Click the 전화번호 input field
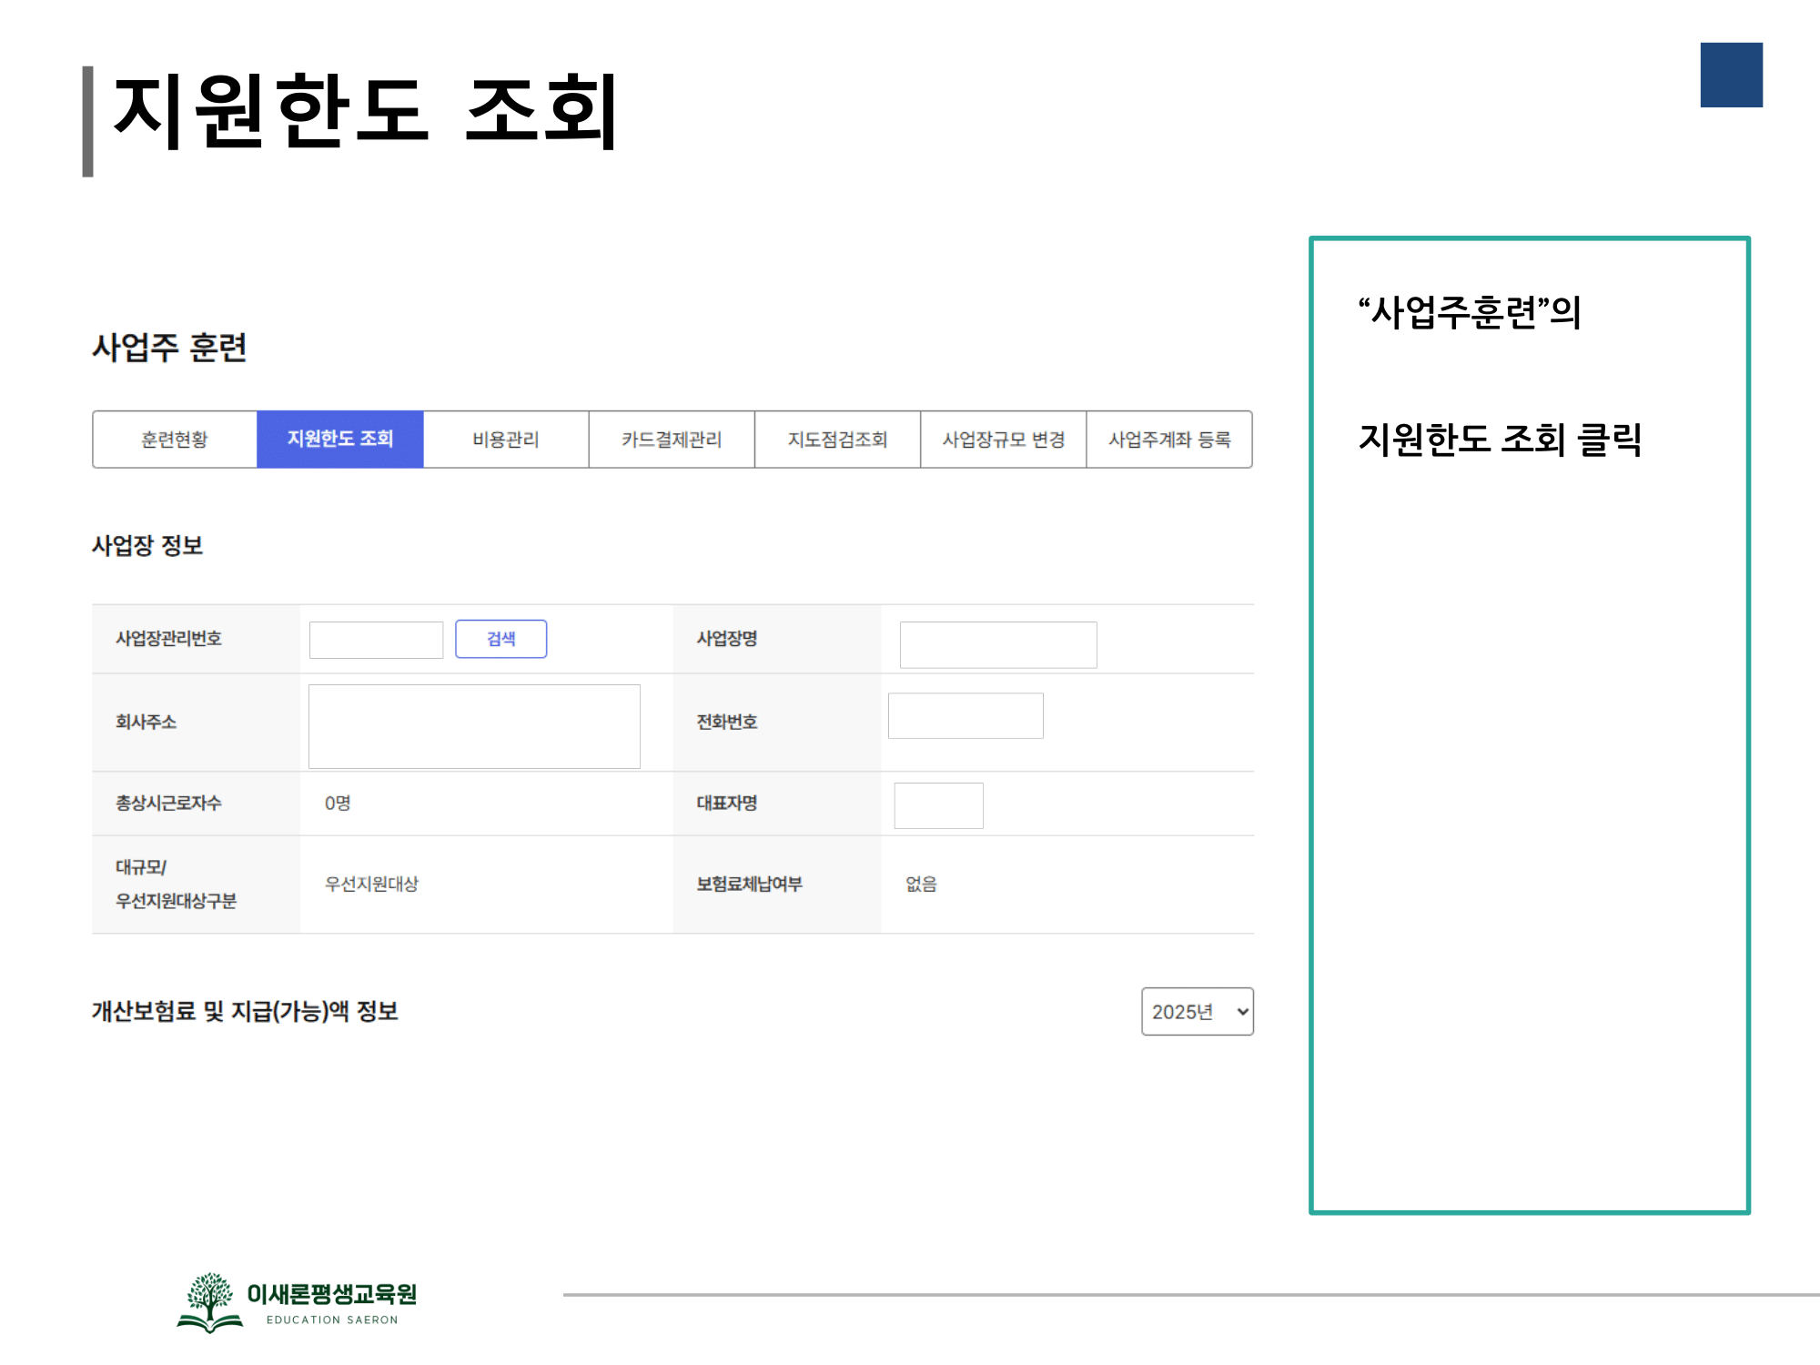Viewport: 1820px width, 1365px height. coord(965,716)
